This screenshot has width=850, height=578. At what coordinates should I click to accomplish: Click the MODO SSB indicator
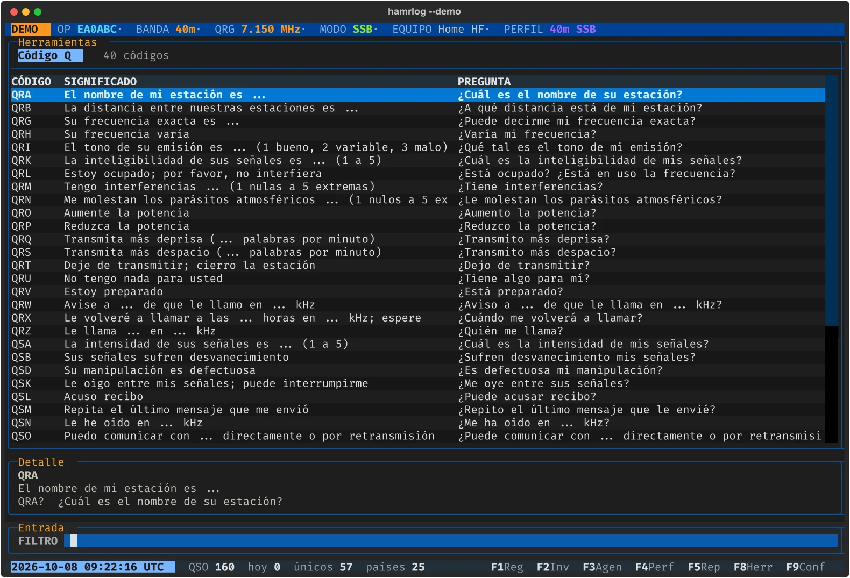pos(346,30)
